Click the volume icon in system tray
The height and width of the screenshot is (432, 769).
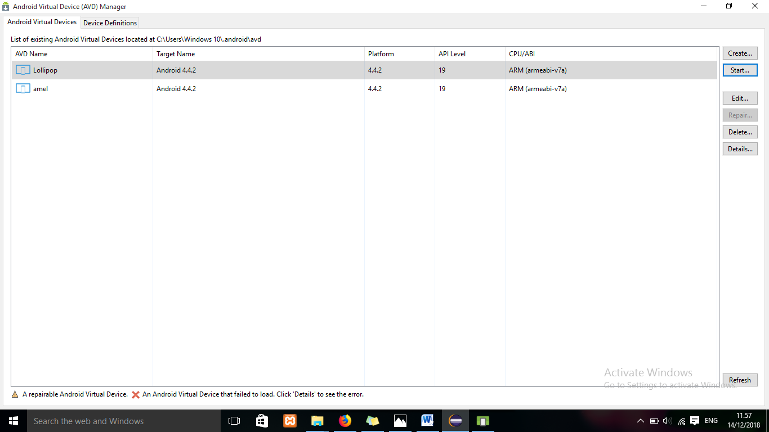[667, 420]
